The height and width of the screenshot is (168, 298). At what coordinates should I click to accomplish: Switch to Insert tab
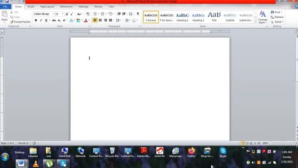point(31,7)
